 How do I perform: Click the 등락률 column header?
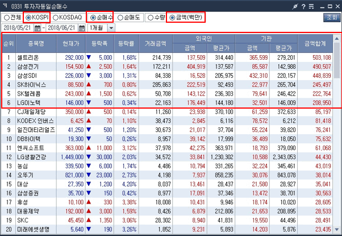[126, 43]
